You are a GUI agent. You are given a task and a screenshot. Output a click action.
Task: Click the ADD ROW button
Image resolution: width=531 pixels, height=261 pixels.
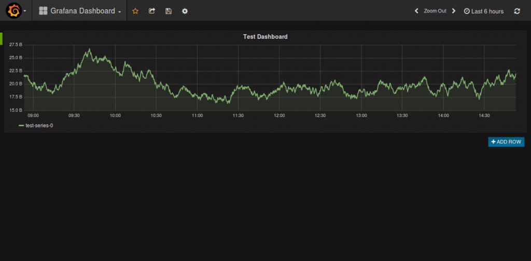506,142
